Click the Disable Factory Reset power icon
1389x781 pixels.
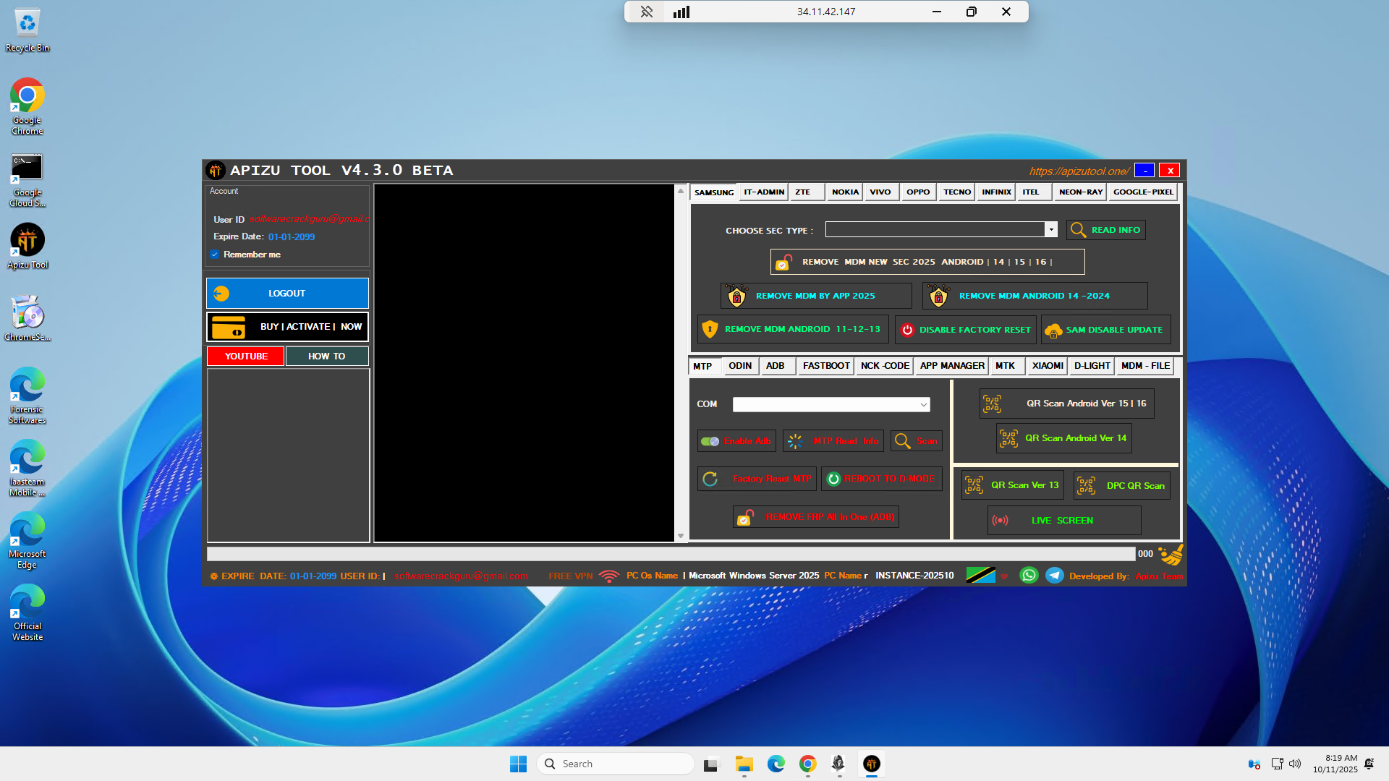pos(907,330)
